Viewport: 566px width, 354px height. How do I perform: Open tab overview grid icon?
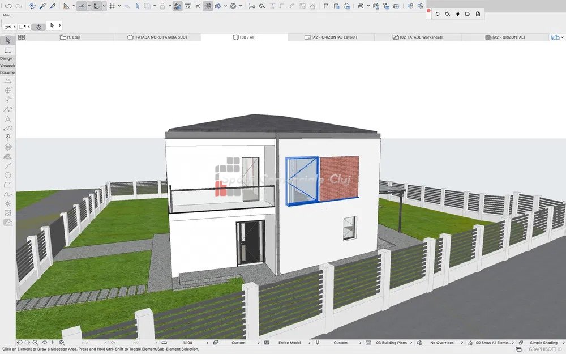[22, 37]
